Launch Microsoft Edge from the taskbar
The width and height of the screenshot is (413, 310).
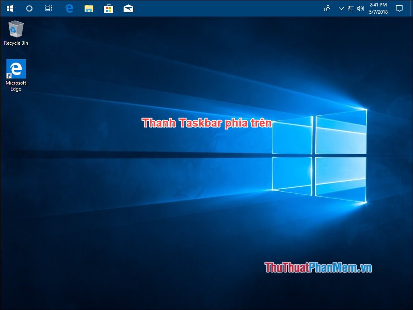pyautogui.click(x=68, y=8)
